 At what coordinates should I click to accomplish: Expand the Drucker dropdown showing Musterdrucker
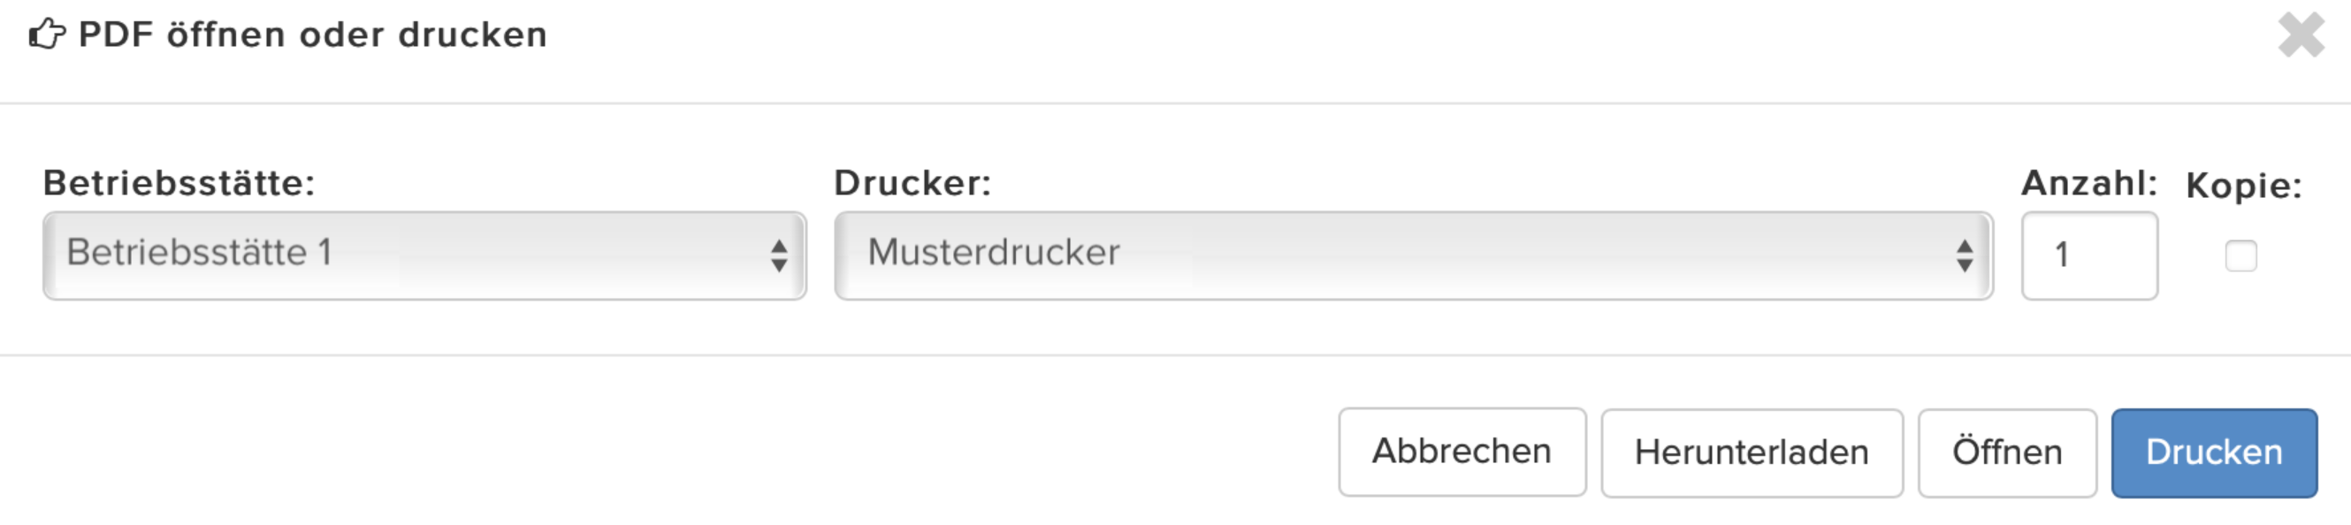tap(1414, 255)
